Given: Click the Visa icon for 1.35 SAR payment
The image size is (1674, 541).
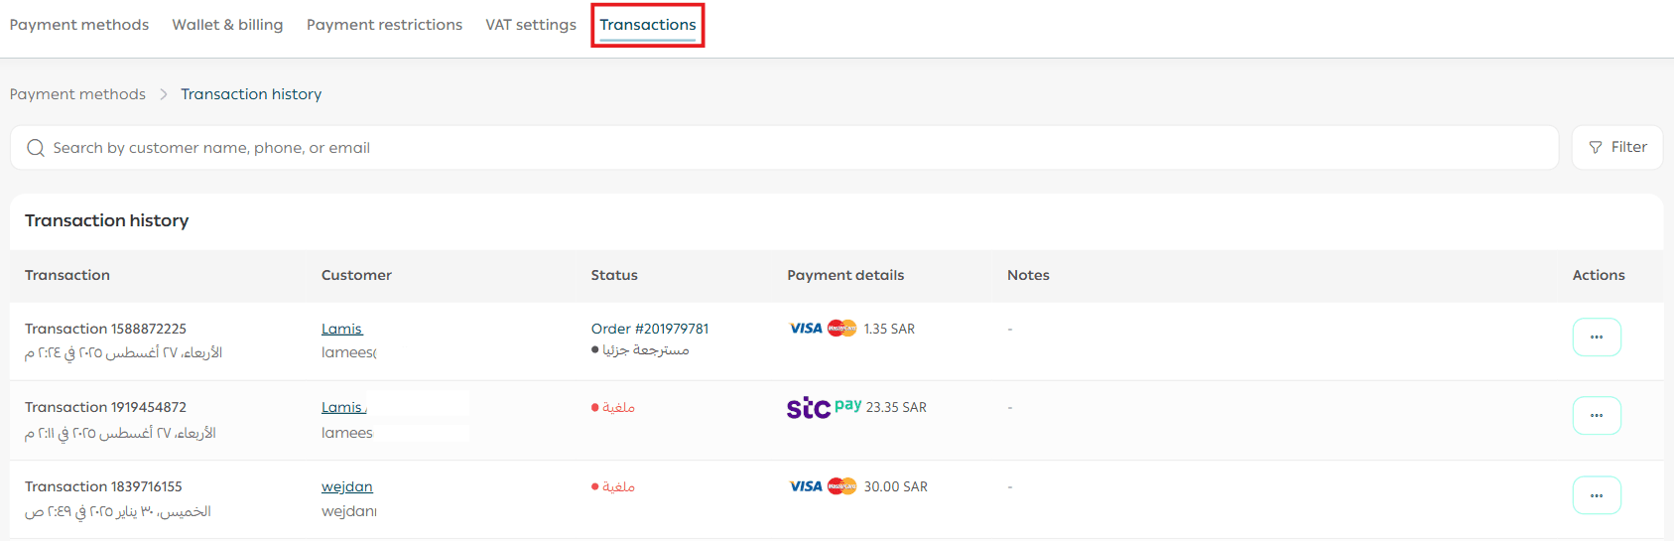Looking at the screenshot, I should (806, 329).
